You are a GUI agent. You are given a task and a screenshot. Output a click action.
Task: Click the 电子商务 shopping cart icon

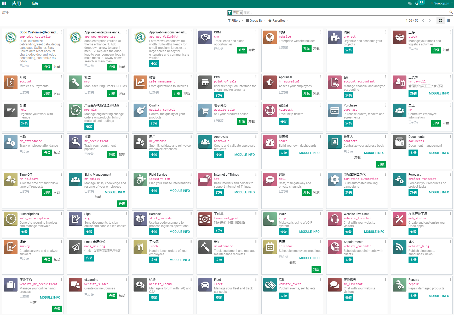point(205,110)
